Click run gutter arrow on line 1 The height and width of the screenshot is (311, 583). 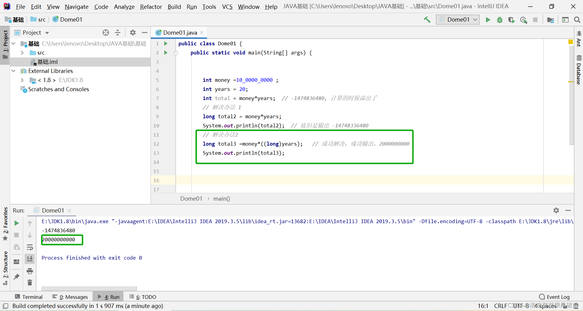(166, 43)
